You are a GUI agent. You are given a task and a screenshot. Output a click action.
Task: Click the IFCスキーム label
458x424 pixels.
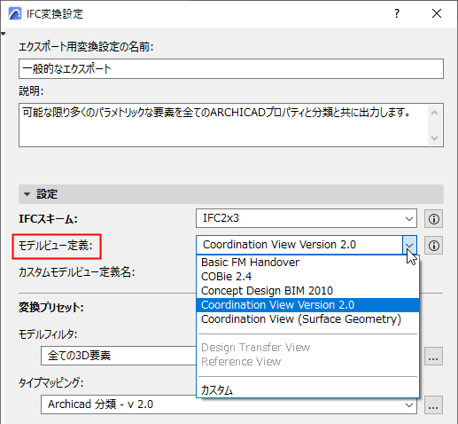click(x=48, y=219)
